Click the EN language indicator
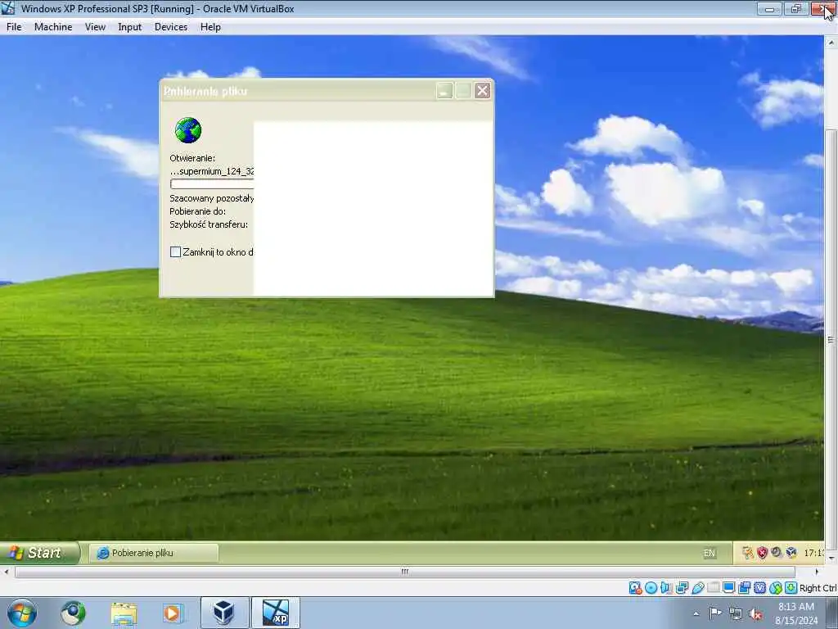Screen dimensions: 838x629 point(710,553)
